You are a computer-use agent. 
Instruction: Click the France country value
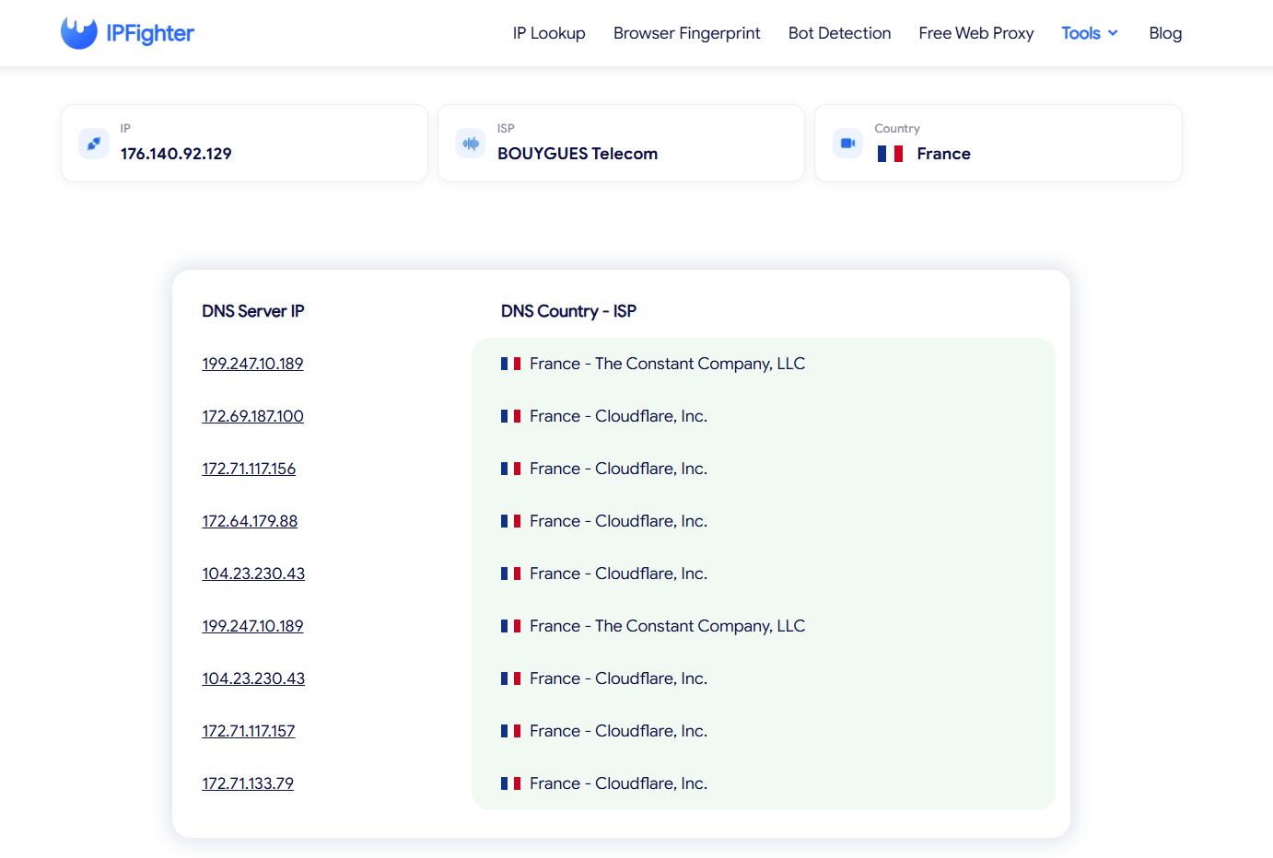[944, 154]
